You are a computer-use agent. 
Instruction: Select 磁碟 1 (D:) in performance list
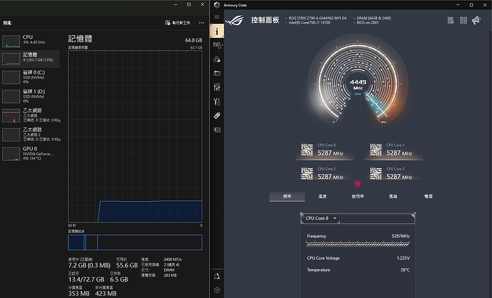[30, 96]
